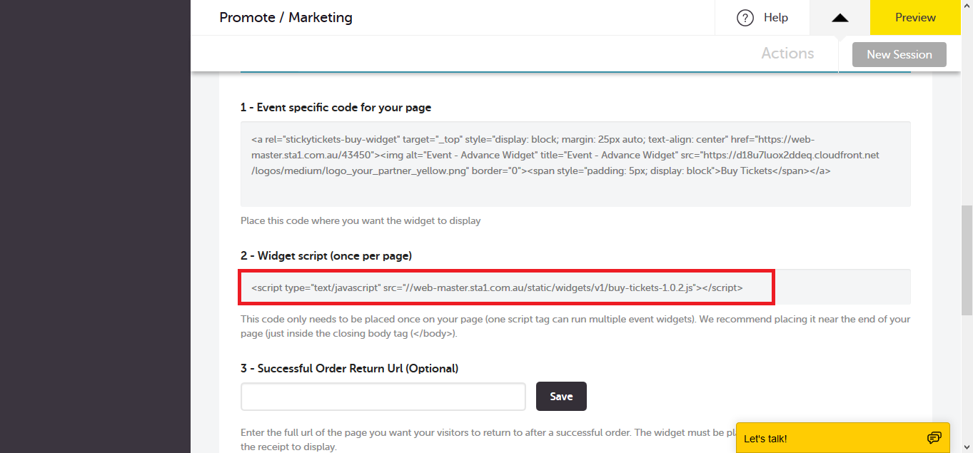Start a New Session
Image resolution: width=973 pixels, height=453 pixels.
tap(899, 54)
